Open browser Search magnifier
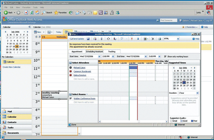Viewport: 214px width, 140px height. pos(47,13)
